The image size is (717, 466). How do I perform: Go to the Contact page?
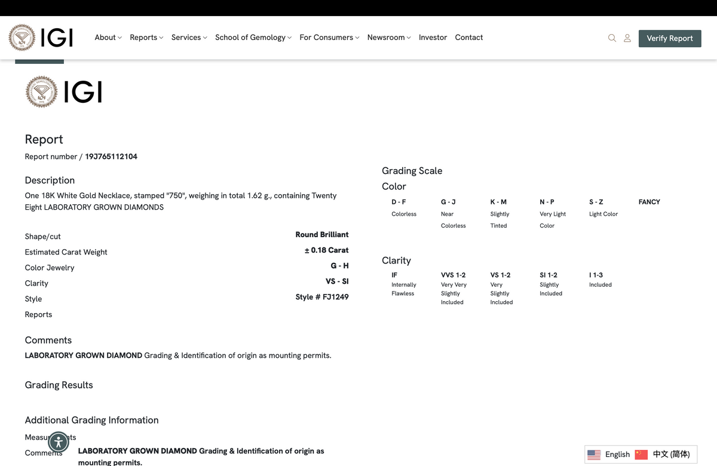pos(469,37)
